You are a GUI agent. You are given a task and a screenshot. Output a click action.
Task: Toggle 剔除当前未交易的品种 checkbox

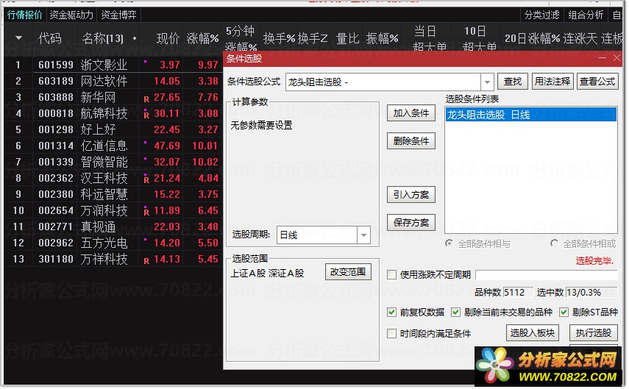(x=455, y=312)
